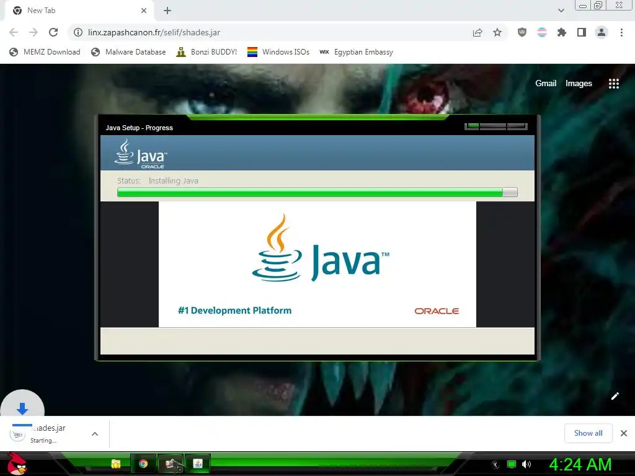635x476 pixels.
Task: Bookmark this tab with the star icon
Action: [x=497, y=32]
